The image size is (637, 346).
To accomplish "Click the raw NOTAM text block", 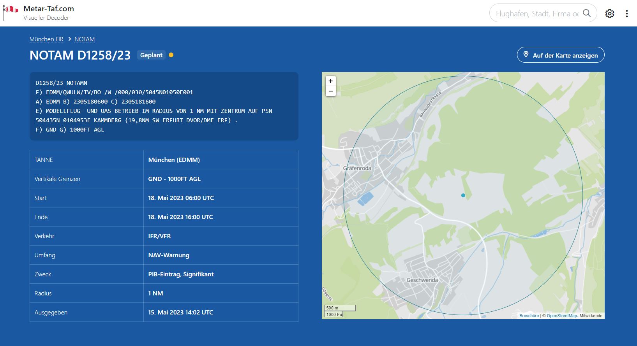I will [x=164, y=106].
